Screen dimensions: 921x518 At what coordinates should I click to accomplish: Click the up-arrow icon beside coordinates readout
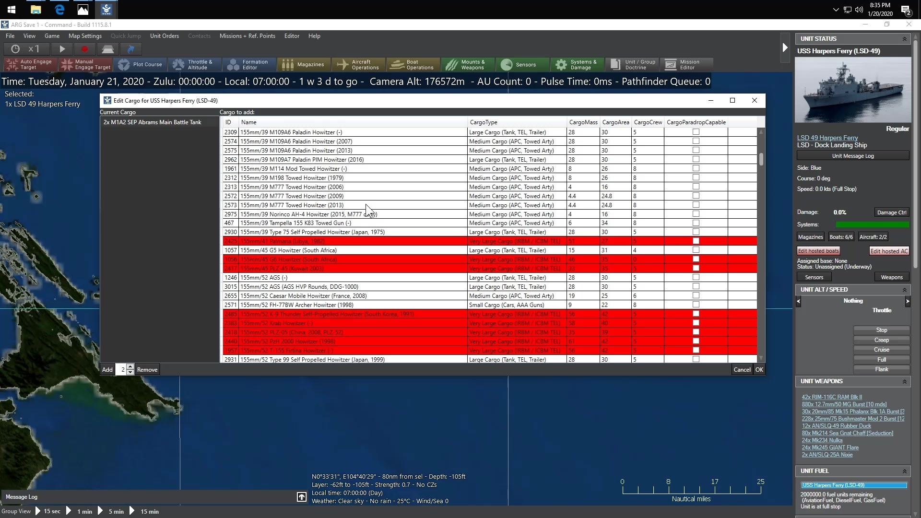pyautogui.click(x=302, y=497)
